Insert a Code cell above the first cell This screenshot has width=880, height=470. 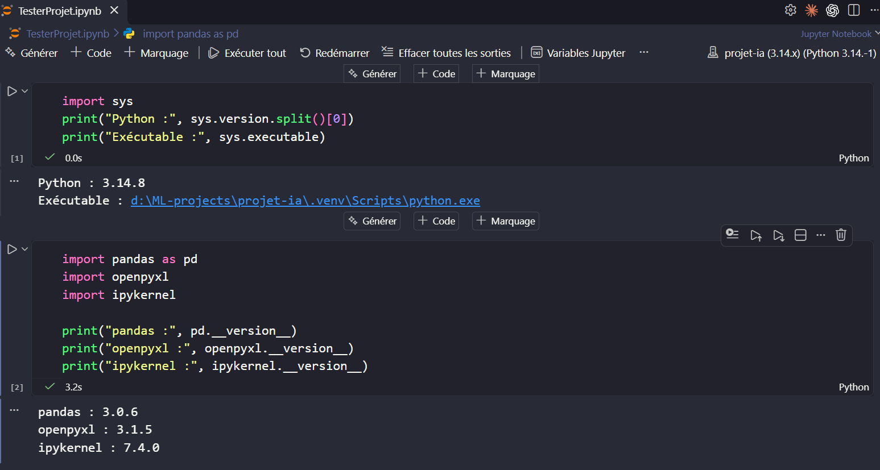[x=436, y=74]
